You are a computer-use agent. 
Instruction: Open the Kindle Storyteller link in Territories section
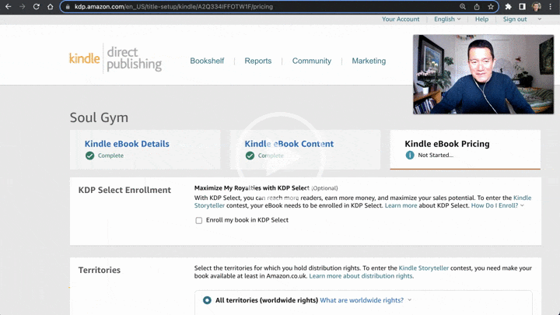tap(424, 268)
